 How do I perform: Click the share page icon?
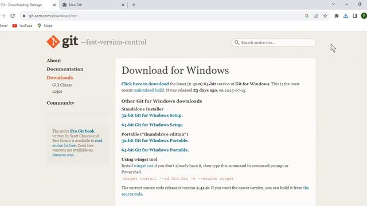pyautogui.click(x=316, y=16)
